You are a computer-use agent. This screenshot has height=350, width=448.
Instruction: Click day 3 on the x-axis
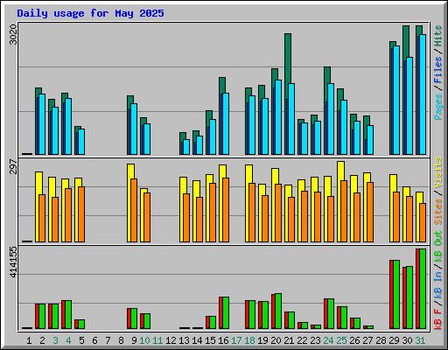[55, 340]
